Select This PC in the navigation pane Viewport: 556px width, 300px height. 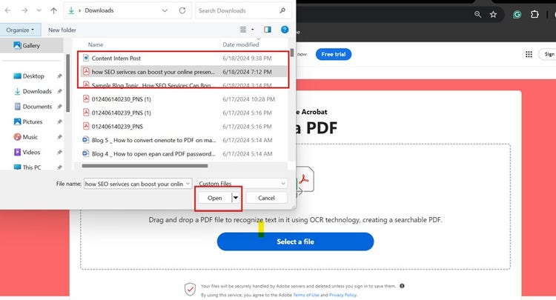(x=32, y=167)
